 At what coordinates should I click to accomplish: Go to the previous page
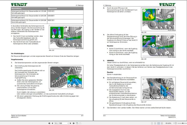coord(52,123)
